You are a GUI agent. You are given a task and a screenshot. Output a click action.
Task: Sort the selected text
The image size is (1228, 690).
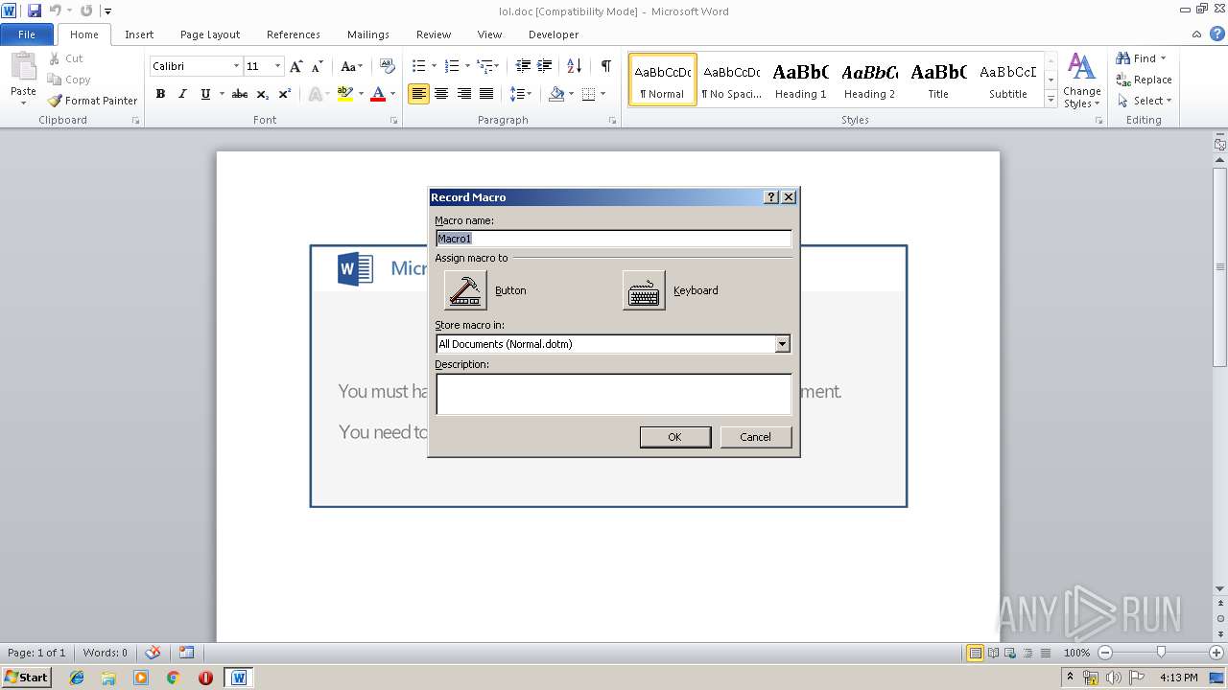(x=575, y=66)
